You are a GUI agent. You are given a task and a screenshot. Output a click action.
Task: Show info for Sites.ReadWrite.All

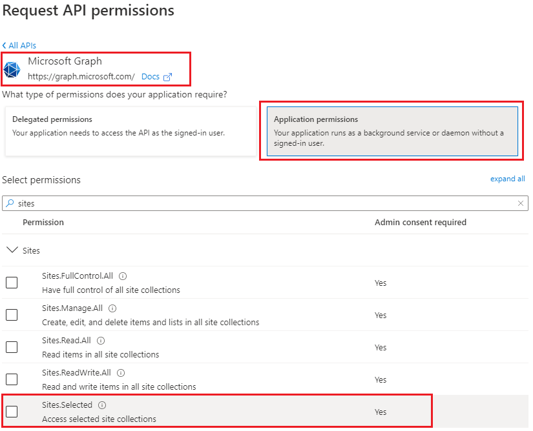121,373
